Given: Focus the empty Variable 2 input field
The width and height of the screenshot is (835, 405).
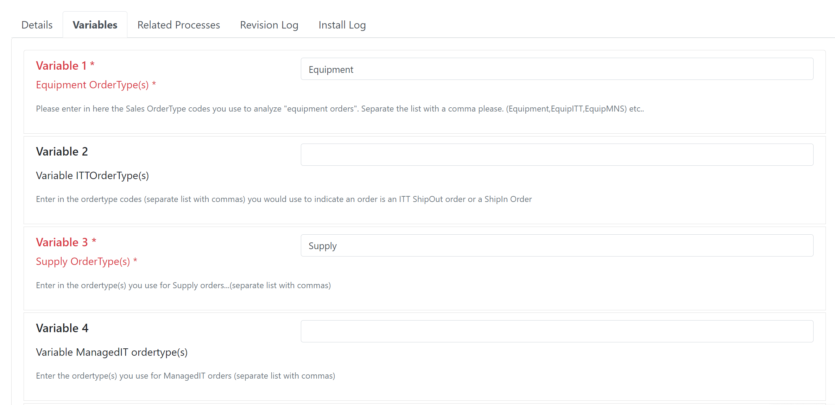Looking at the screenshot, I should tap(557, 155).
